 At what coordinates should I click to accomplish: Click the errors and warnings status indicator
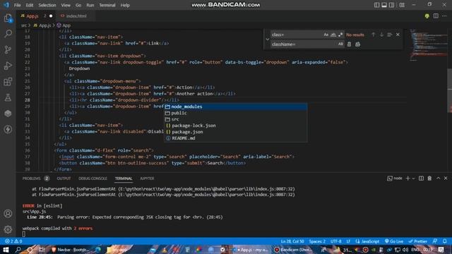pyautogui.click(x=13, y=241)
